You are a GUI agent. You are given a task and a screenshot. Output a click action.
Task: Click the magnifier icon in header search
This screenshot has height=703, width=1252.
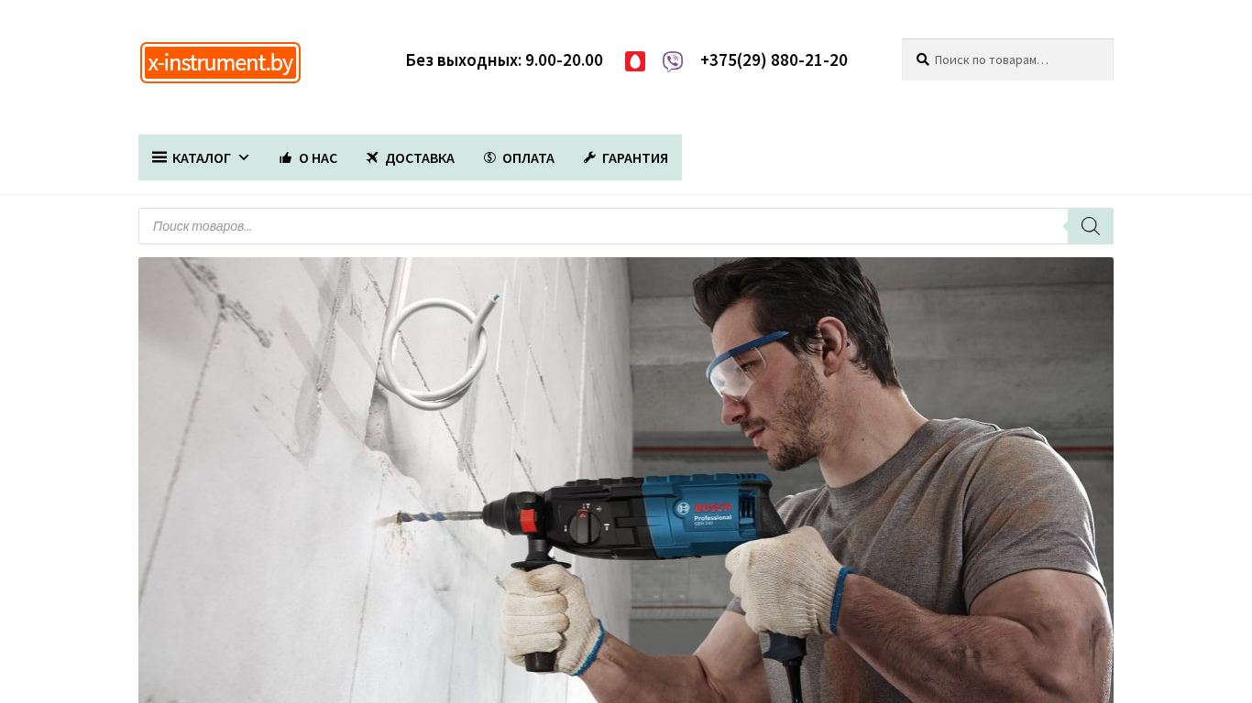923,59
